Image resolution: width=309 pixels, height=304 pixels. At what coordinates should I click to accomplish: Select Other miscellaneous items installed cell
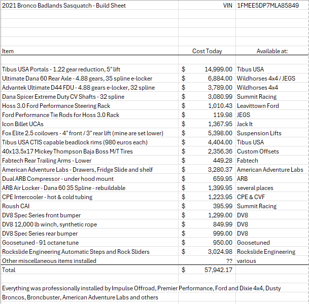click(89, 261)
